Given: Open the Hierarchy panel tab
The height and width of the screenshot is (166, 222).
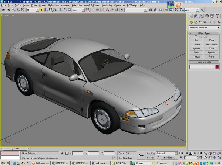Looking at the screenshot, I should pyautogui.click(x=201, y=16).
